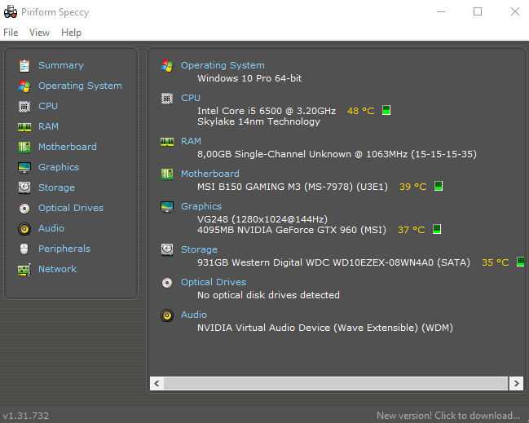The width and height of the screenshot is (529, 423).
Task: Click the horizontal scrollbar thumb
Action: 336,384
